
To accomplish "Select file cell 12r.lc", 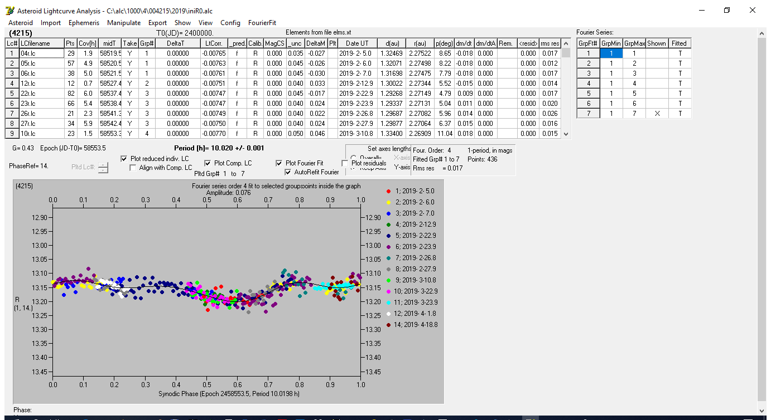I will click(41, 83).
